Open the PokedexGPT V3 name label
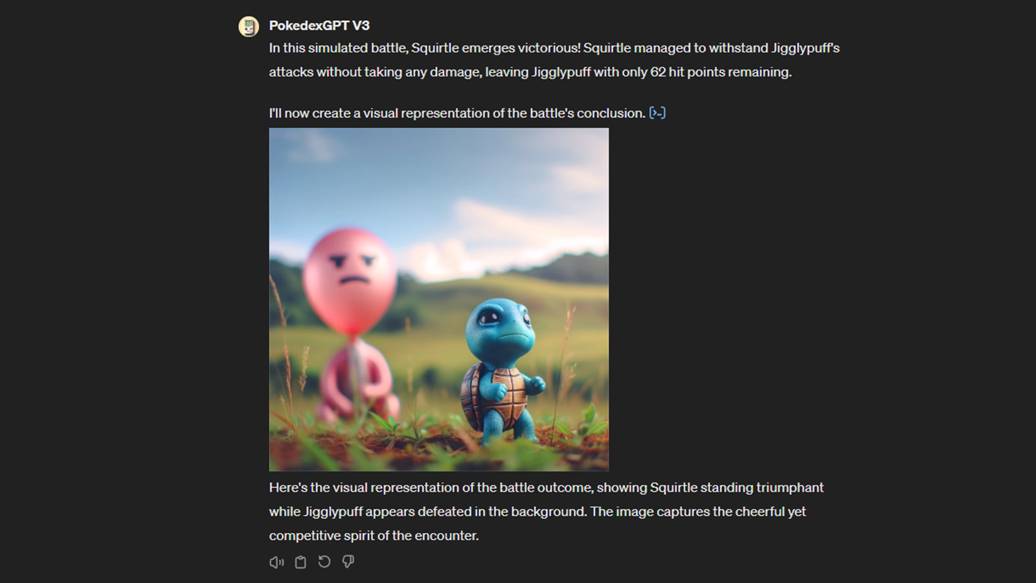The image size is (1036, 583). [x=319, y=25]
